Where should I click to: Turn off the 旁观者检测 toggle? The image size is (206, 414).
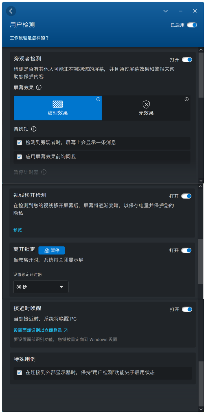point(187,60)
